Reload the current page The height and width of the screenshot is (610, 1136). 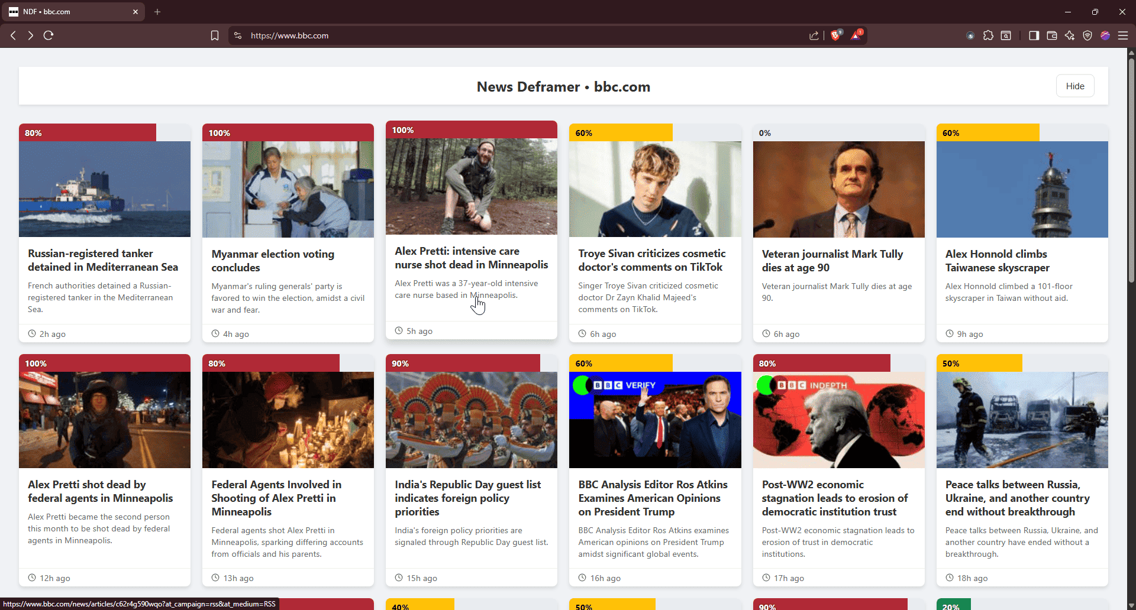point(49,35)
